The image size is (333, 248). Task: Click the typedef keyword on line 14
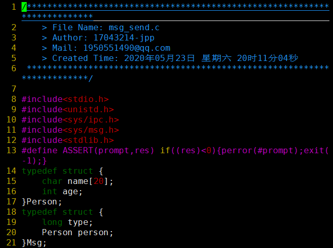(40, 171)
